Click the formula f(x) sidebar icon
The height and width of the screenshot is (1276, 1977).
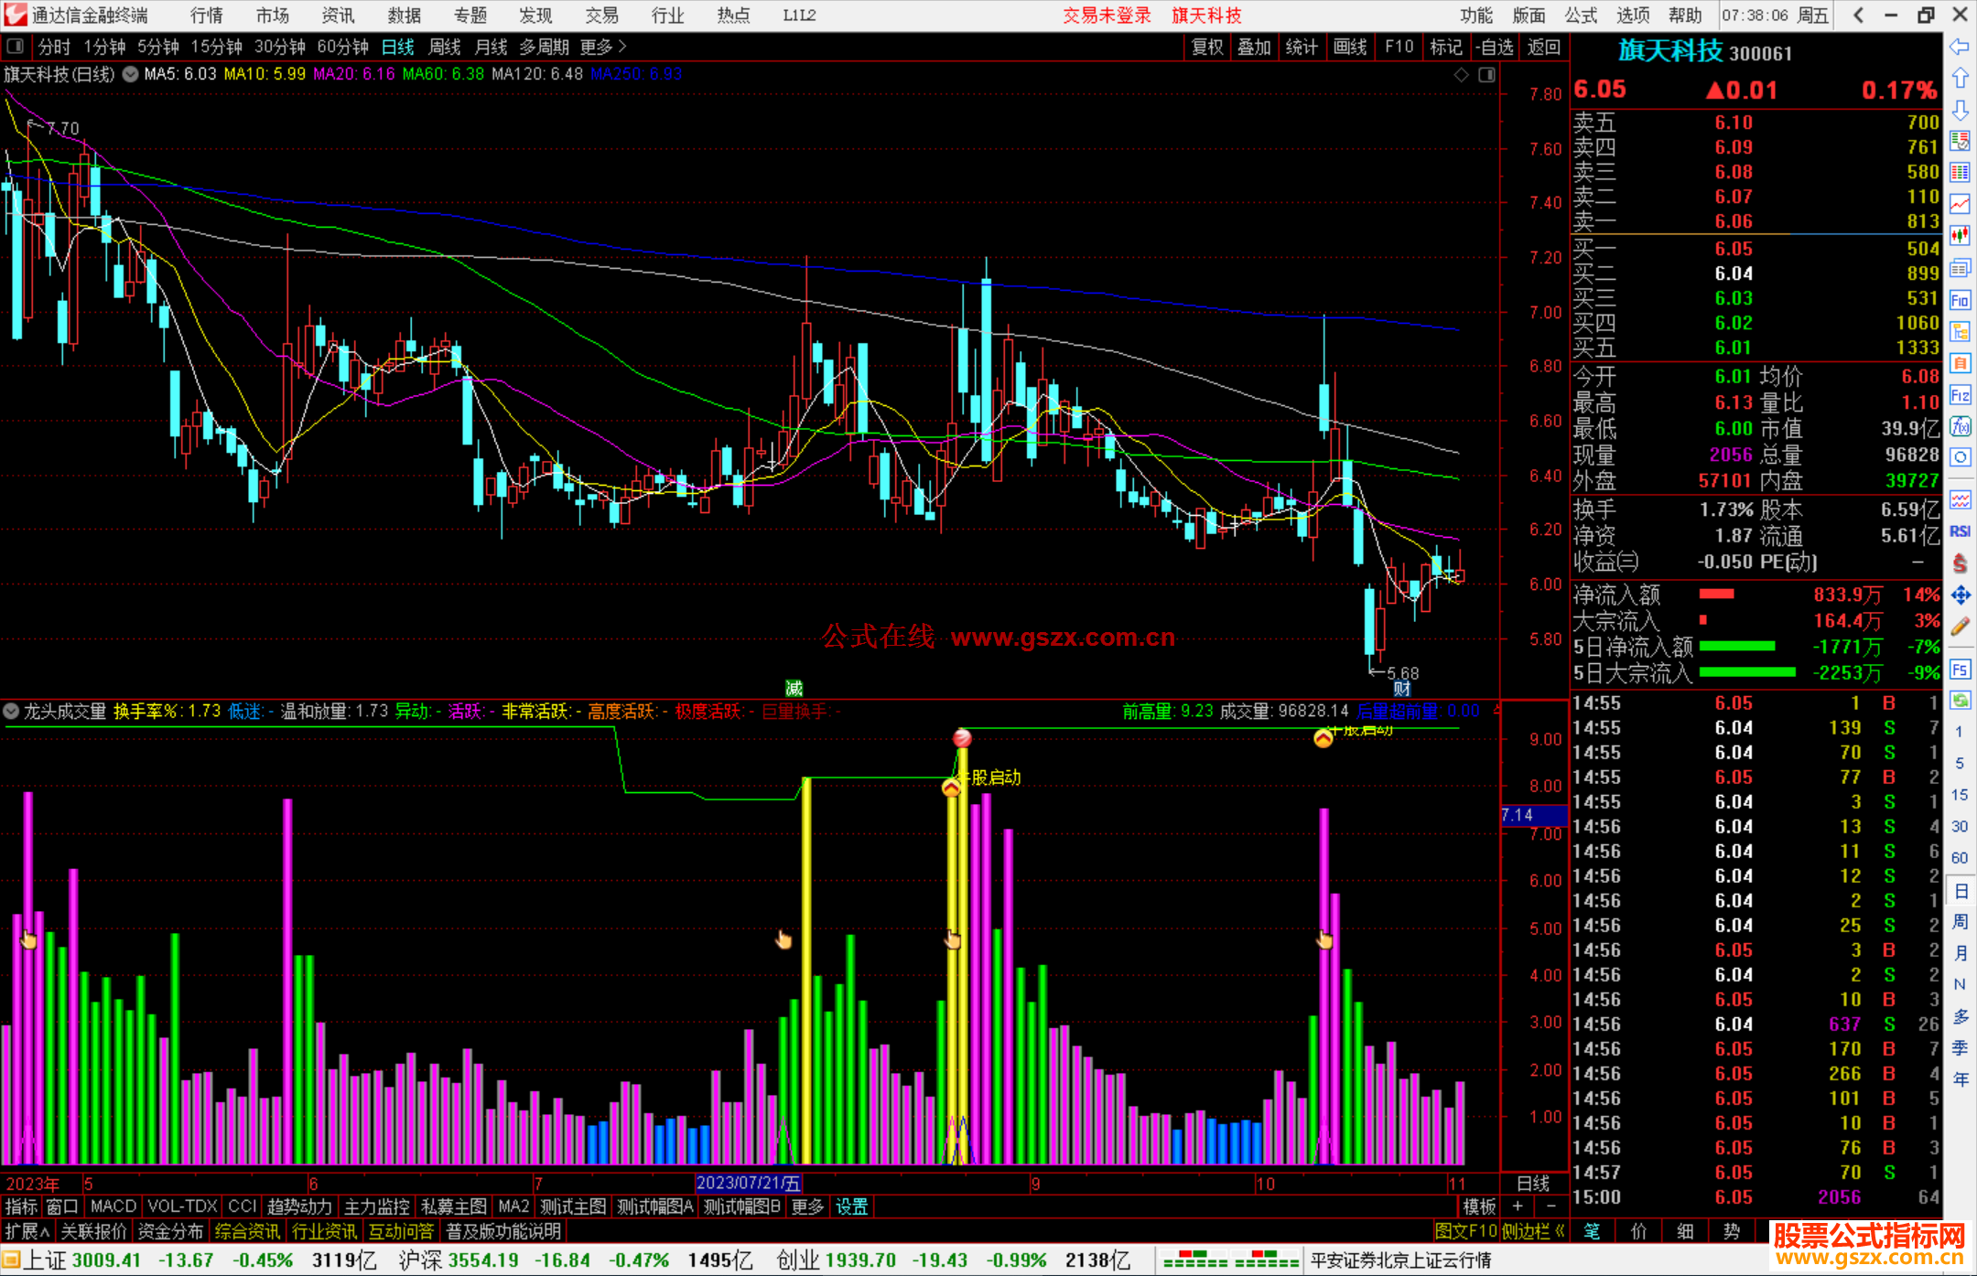pyautogui.click(x=1960, y=426)
